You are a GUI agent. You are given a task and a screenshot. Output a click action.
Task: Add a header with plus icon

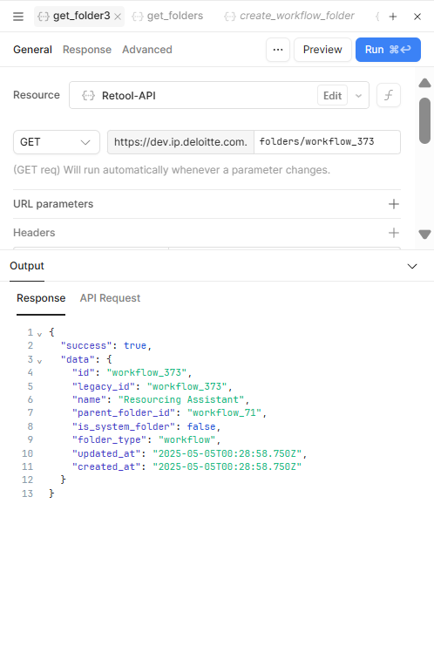click(394, 233)
